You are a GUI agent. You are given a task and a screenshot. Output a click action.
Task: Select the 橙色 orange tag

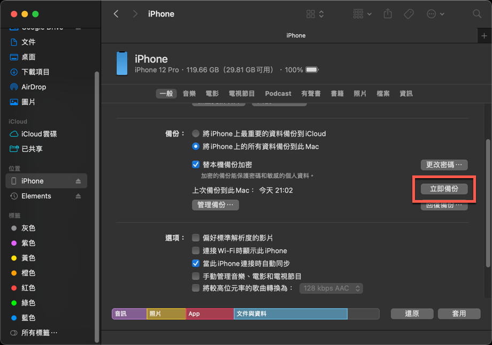click(x=28, y=273)
